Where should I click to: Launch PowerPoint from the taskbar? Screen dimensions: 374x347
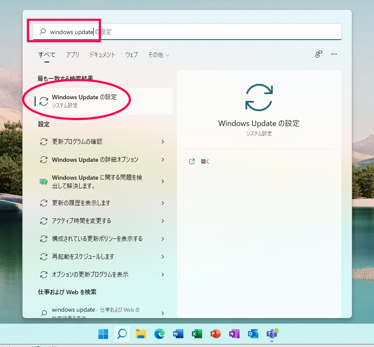(x=216, y=334)
